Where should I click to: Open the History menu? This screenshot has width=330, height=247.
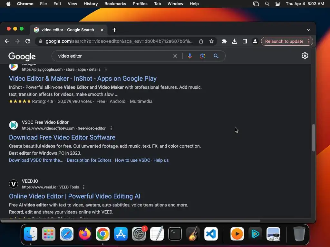coord(91,4)
